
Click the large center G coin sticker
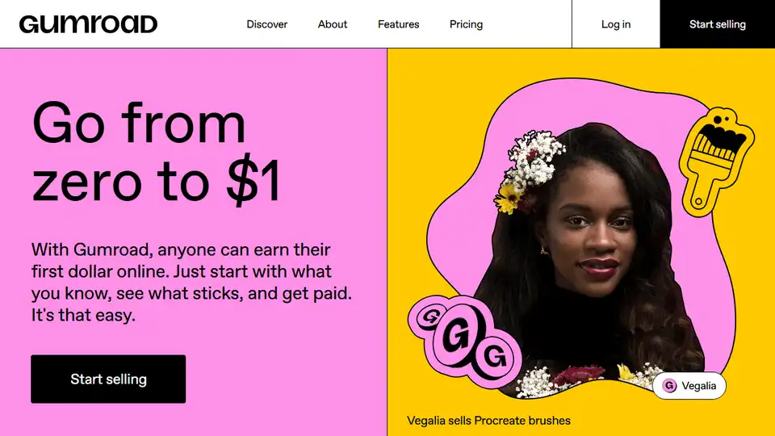pos(456,335)
